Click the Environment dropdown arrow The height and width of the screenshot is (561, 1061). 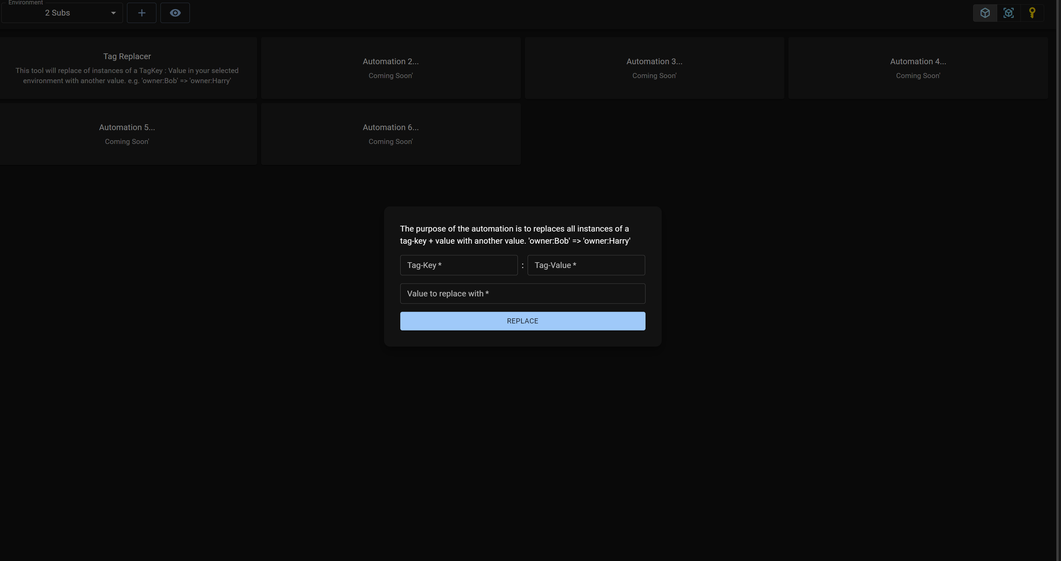(113, 13)
